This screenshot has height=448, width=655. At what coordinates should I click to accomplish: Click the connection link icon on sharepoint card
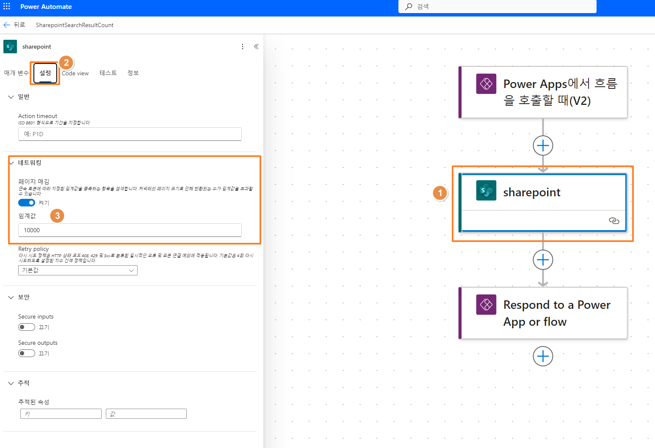click(x=614, y=221)
